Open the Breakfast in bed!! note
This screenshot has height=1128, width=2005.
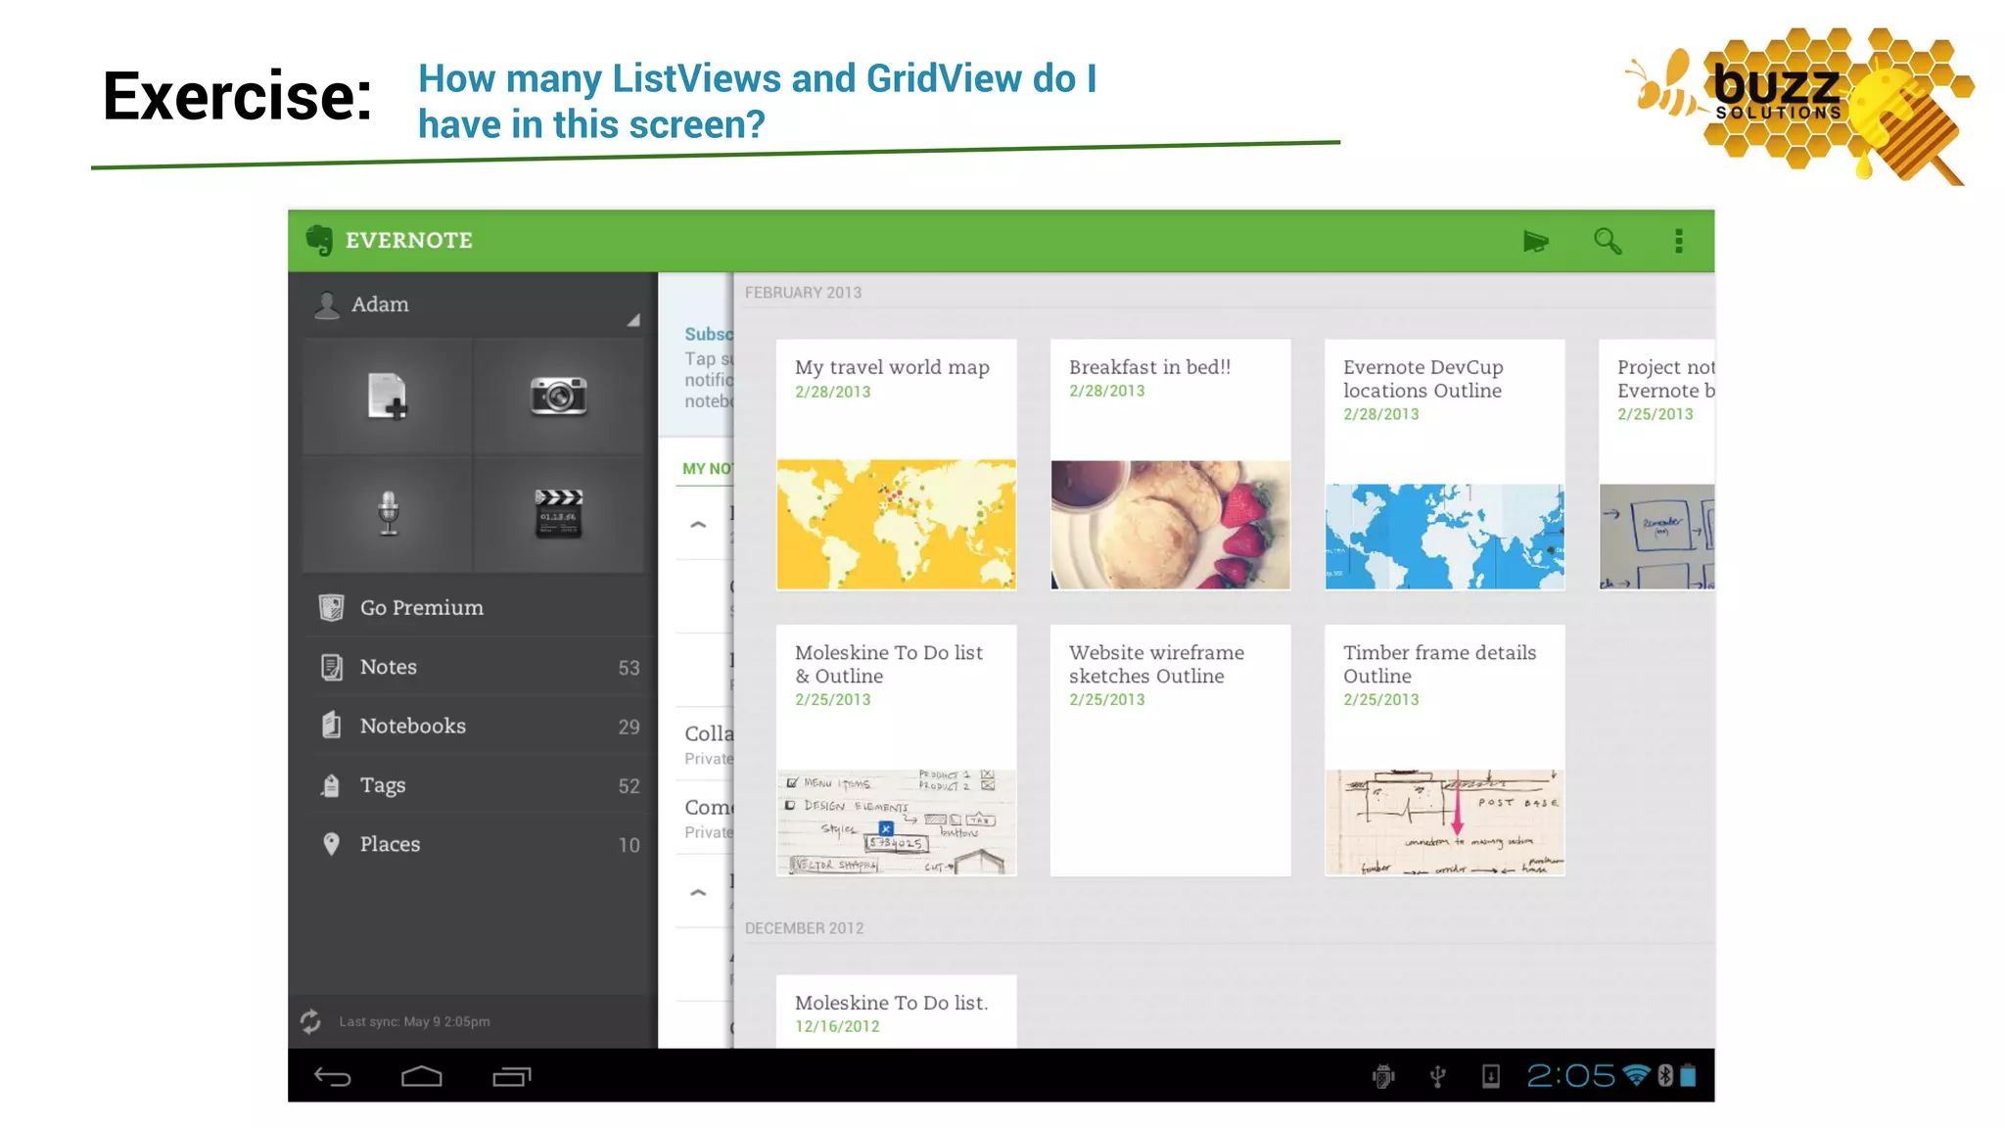coord(1170,464)
